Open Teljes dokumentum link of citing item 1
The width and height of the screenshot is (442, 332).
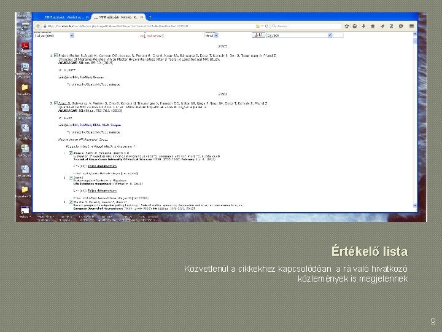point(102,166)
